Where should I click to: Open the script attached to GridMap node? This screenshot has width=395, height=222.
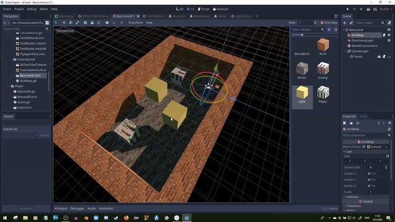coord(384,35)
